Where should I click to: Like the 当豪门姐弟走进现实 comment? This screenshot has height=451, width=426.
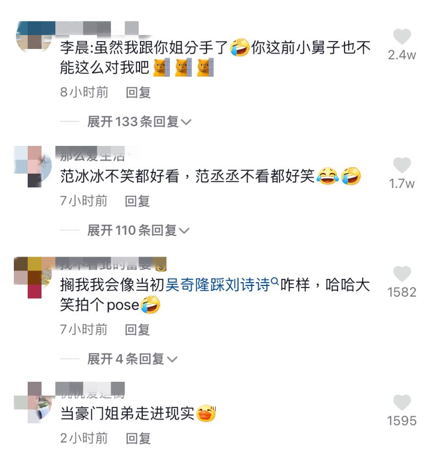[402, 402]
